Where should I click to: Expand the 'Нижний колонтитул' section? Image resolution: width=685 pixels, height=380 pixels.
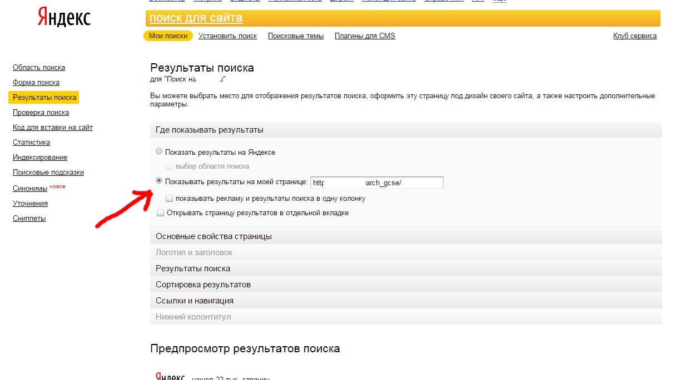click(406, 317)
